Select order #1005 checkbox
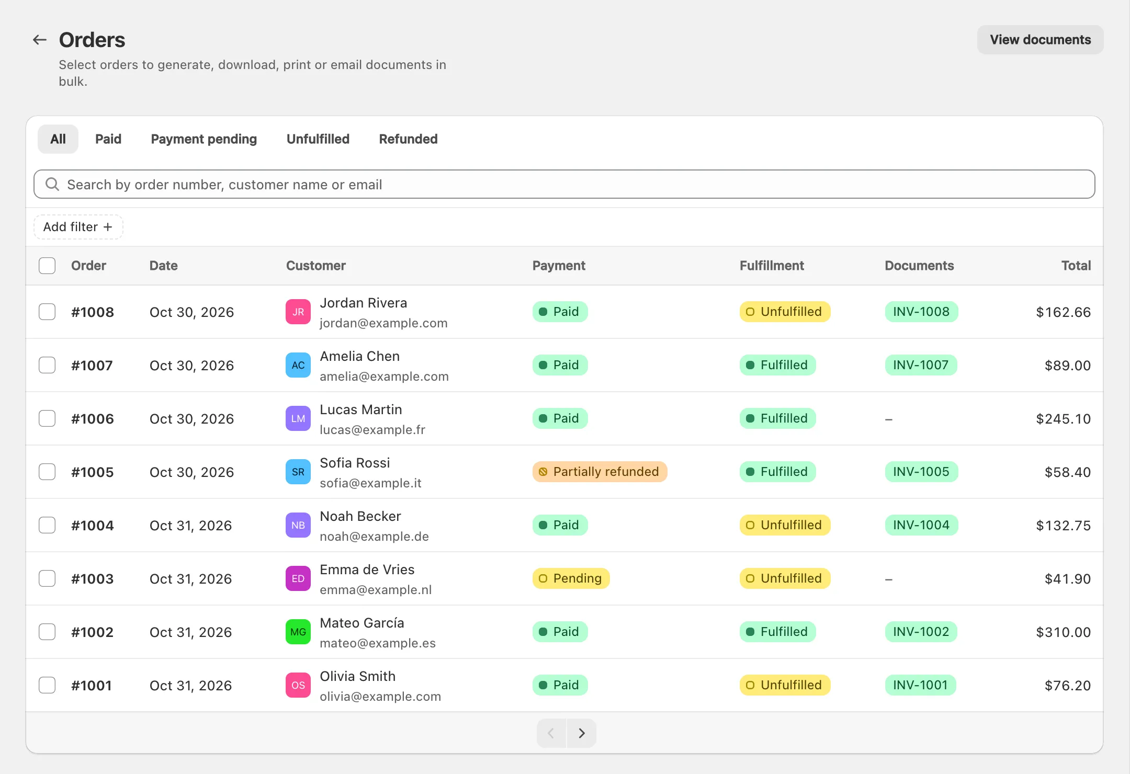Screen dimensions: 1130x774 click(x=47, y=472)
